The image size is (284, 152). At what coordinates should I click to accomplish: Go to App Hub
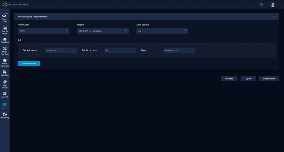5,95
